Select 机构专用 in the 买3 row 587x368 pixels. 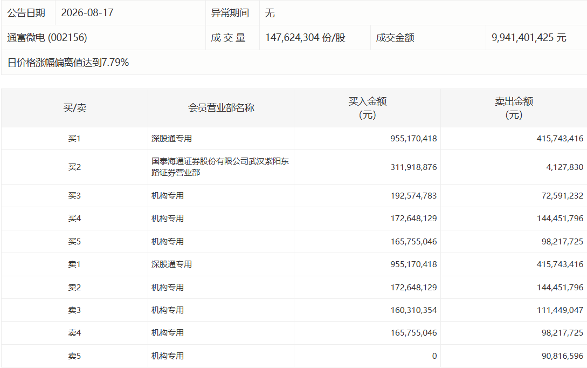click(x=167, y=196)
